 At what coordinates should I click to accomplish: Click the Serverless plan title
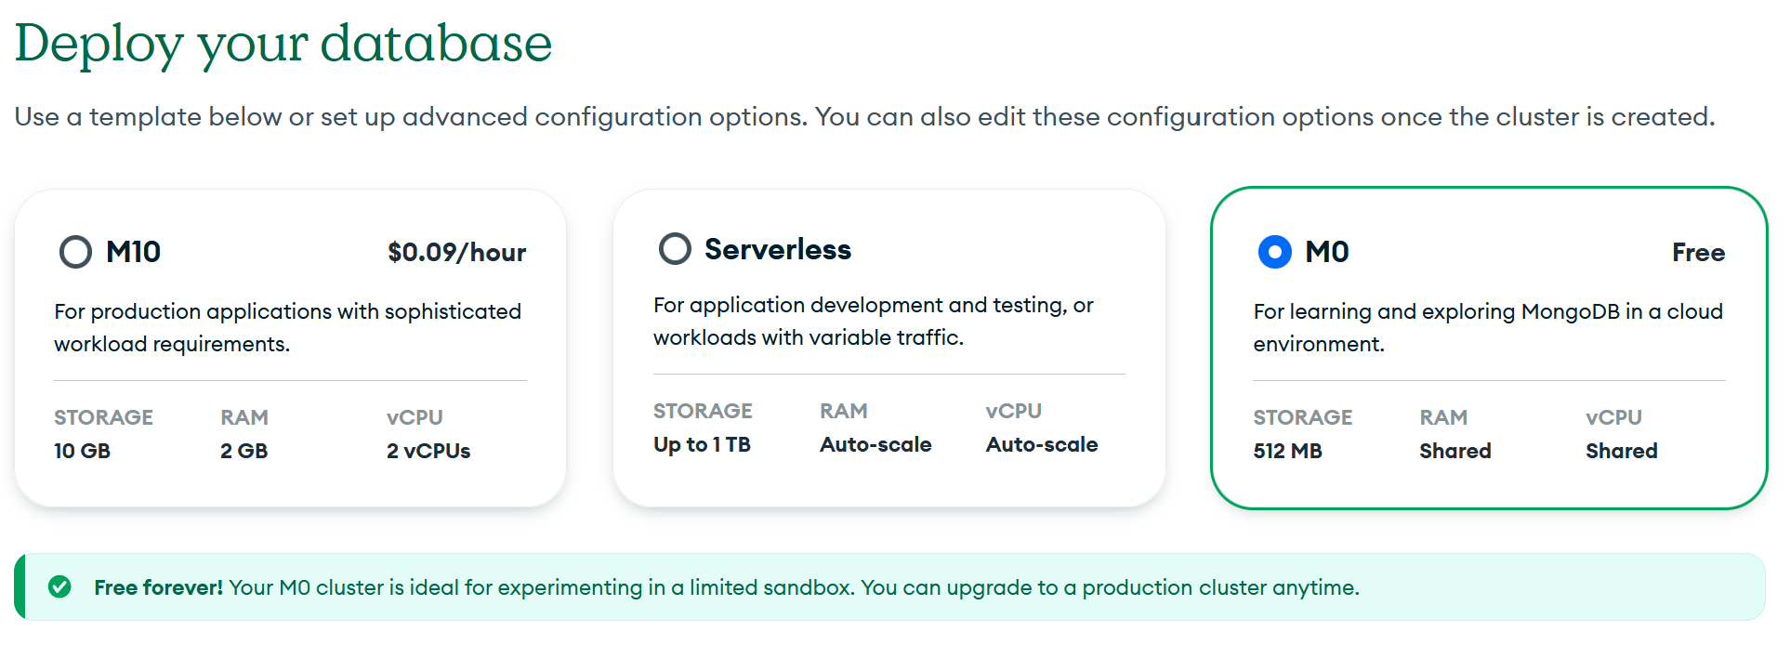[x=777, y=249]
